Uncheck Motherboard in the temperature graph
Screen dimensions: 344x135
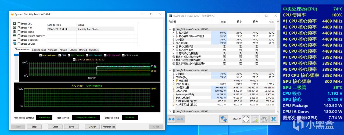(x=40, y=55)
